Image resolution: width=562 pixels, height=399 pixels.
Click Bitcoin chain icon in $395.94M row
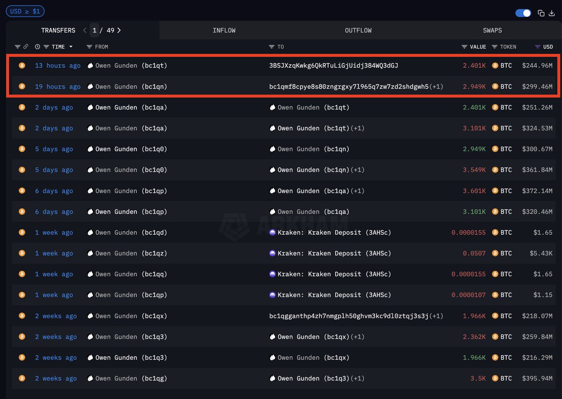click(22, 378)
